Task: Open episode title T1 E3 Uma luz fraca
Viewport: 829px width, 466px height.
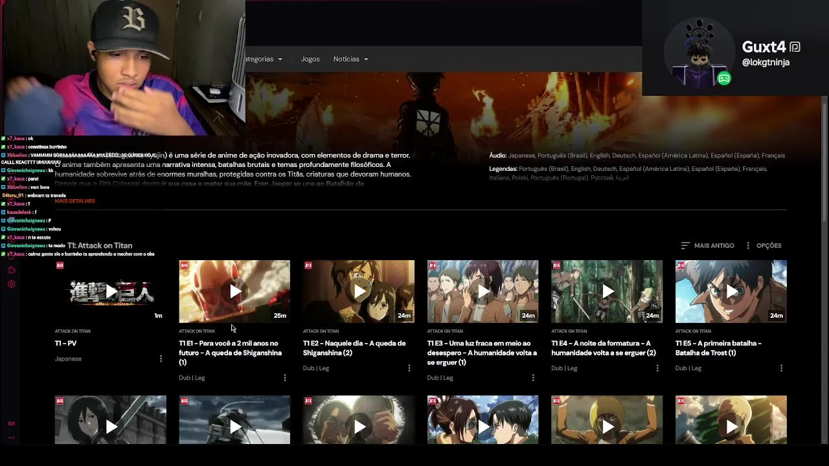Action: [x=483, y=353]
